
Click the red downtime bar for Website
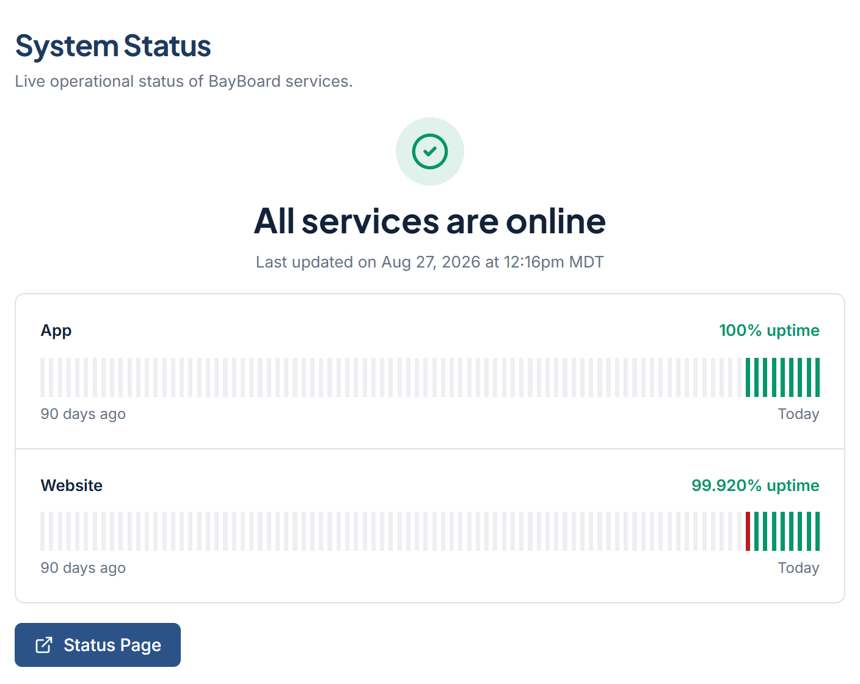click(x=748, y=531)
